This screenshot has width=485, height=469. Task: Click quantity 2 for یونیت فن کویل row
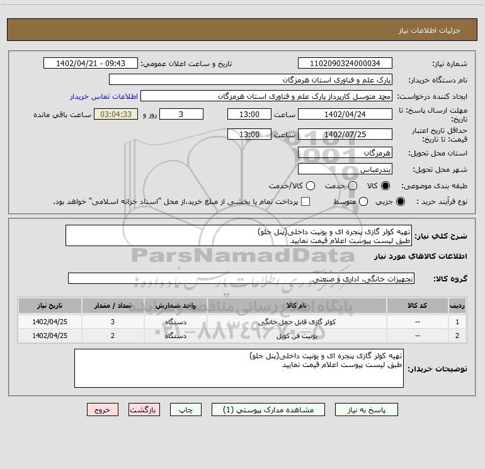113,336
